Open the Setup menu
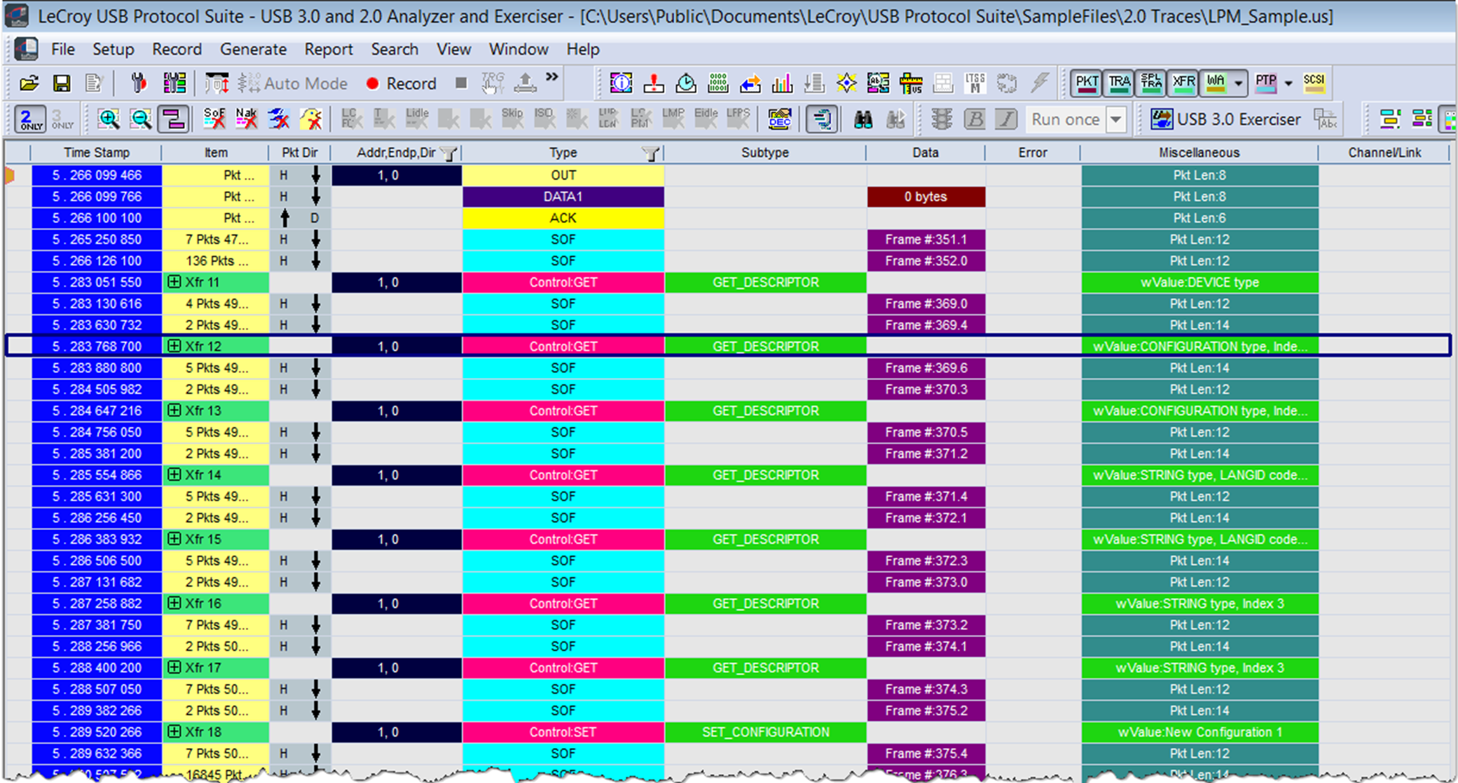Viewport: 1458px width, 783px height. tap(113, 49)
